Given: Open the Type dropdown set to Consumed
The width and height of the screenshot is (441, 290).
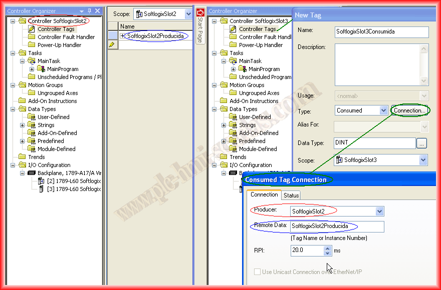Looking at the screenshot, I should pyautogui.click(x=383, y=110).
